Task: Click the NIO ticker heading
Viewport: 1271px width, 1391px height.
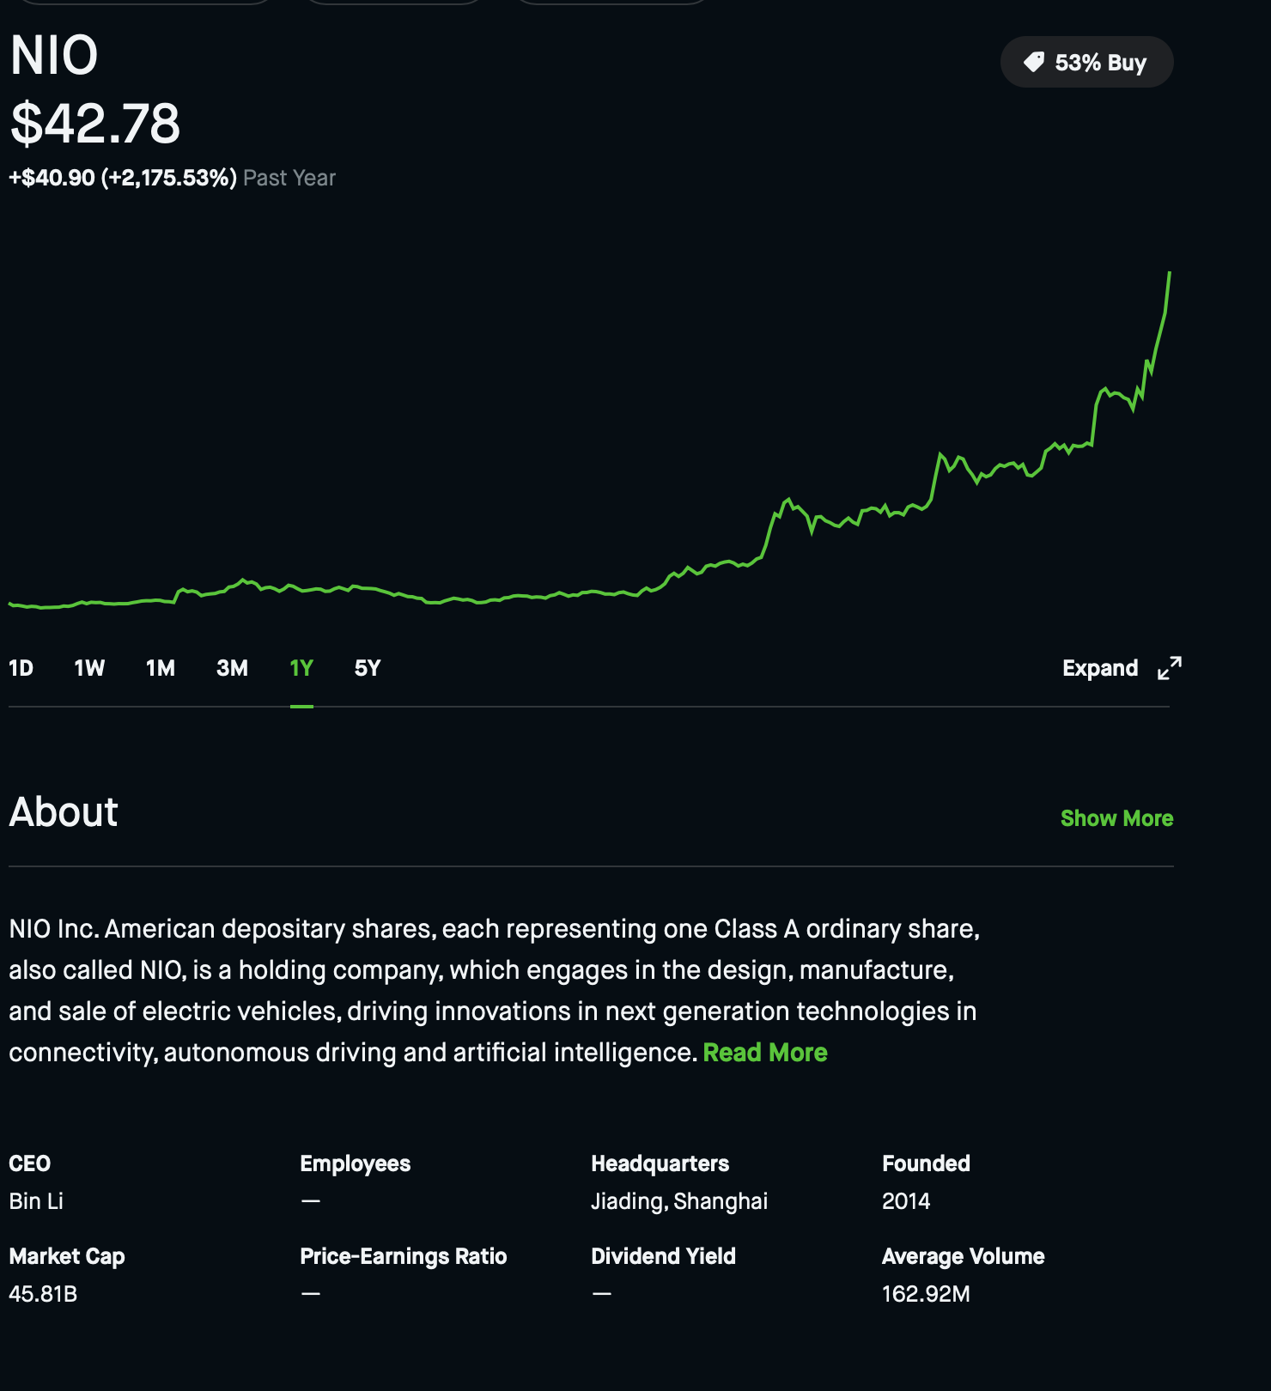Action: point(54,56)
